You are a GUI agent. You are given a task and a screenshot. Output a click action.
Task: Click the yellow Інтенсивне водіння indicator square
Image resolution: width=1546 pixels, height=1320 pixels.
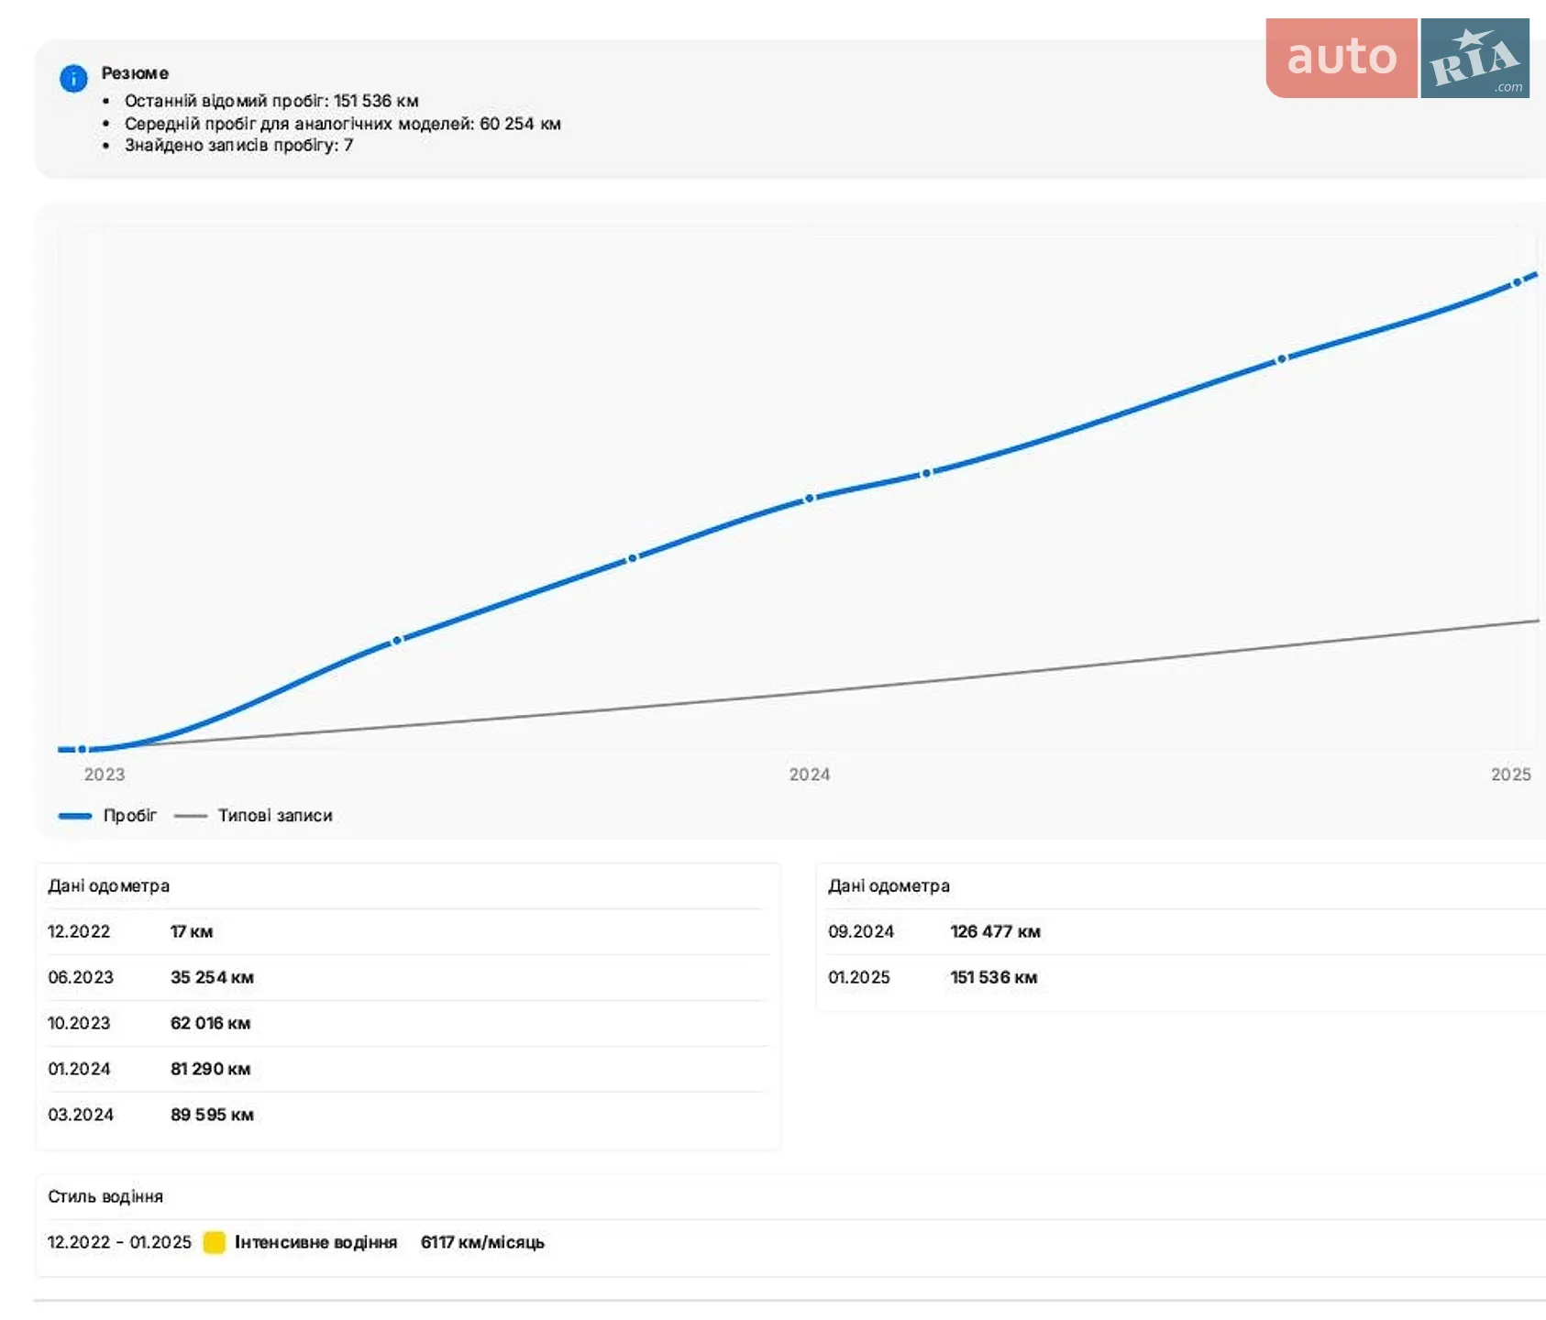tap(215, 1242)
